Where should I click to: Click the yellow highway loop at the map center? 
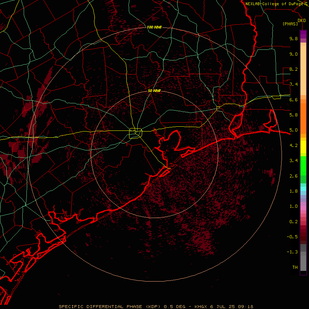pos(136,134)
